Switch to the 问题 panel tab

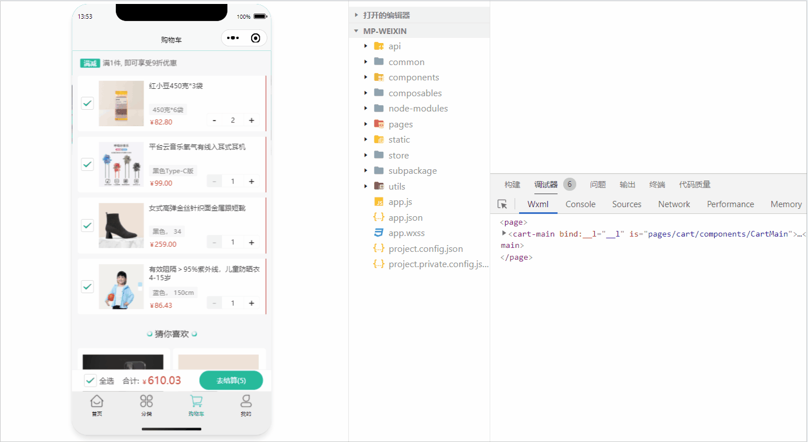pyautogui.click(x=598, y=184)
